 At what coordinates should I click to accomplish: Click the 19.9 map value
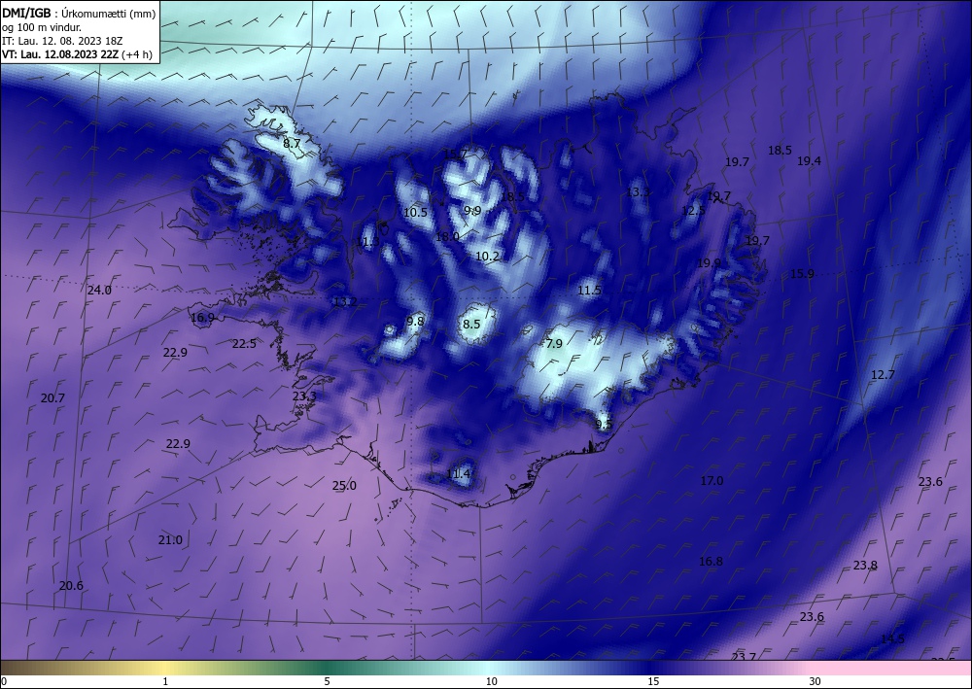pyautogui.click(x=709, y=262)
